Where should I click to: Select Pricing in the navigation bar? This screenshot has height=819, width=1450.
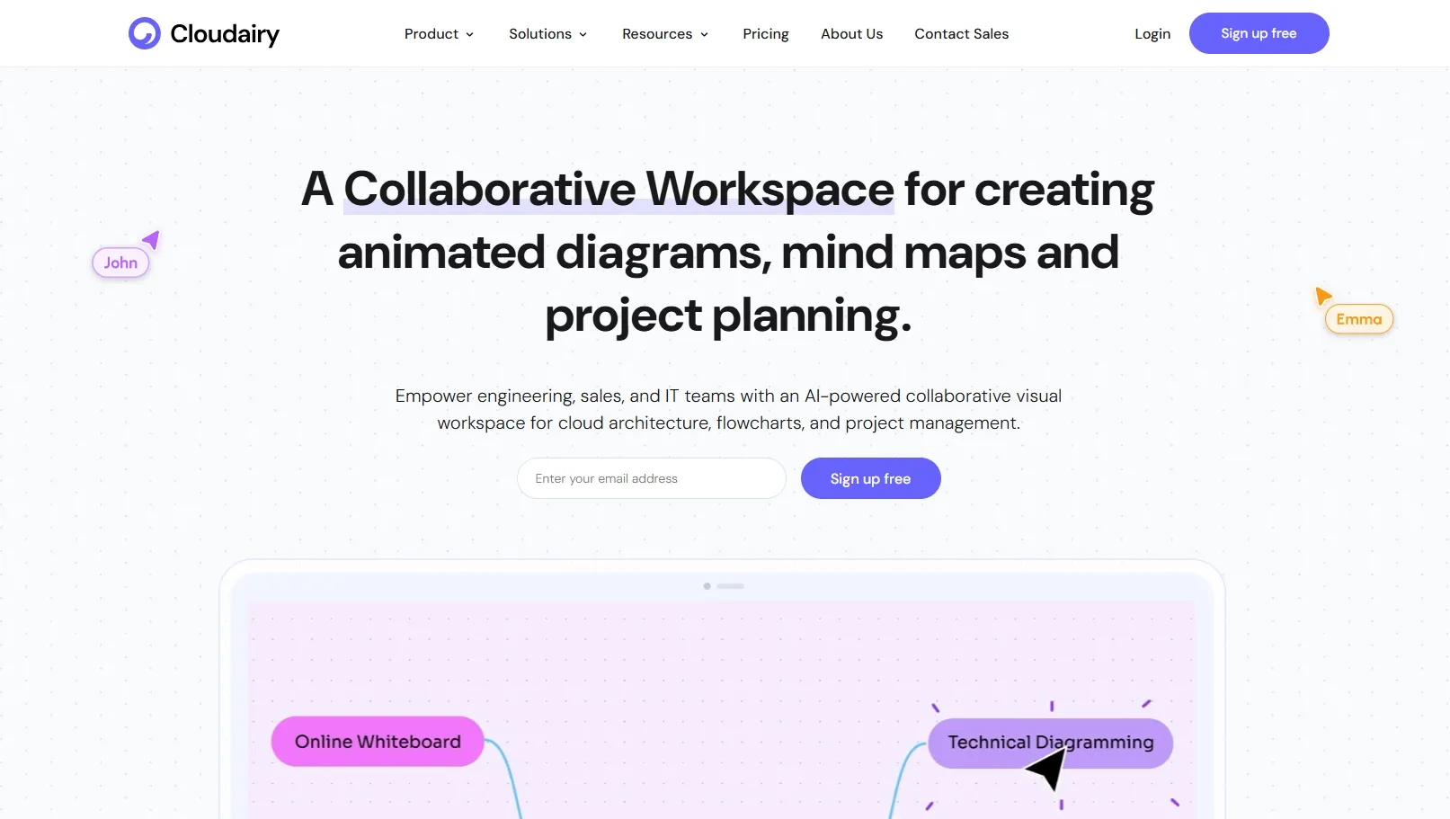pos(765,33)
